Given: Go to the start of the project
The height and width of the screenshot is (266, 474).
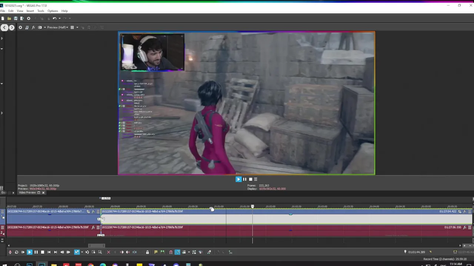Looking at the screenshot, I should tap(49, 252).
